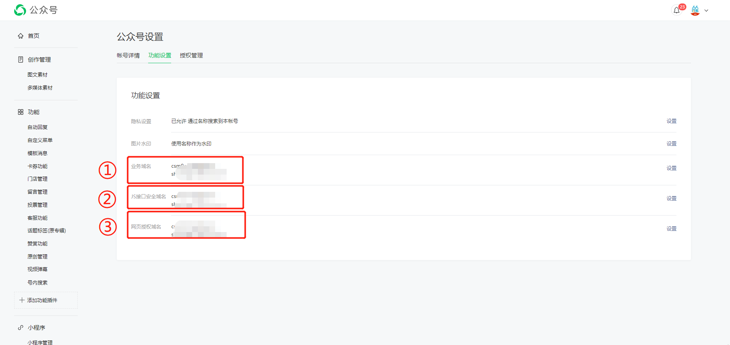
Task: Click 设置 for 网页授权域名 row
Action: click(671, 229)
